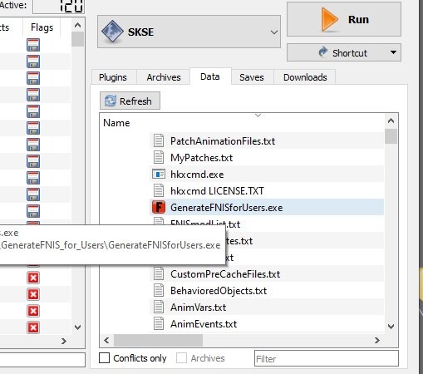Enable the Conflicts only checkbox

(x=104, y=358)
